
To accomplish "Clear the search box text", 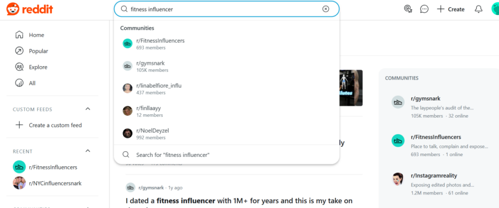I will (x=326, y=9).
